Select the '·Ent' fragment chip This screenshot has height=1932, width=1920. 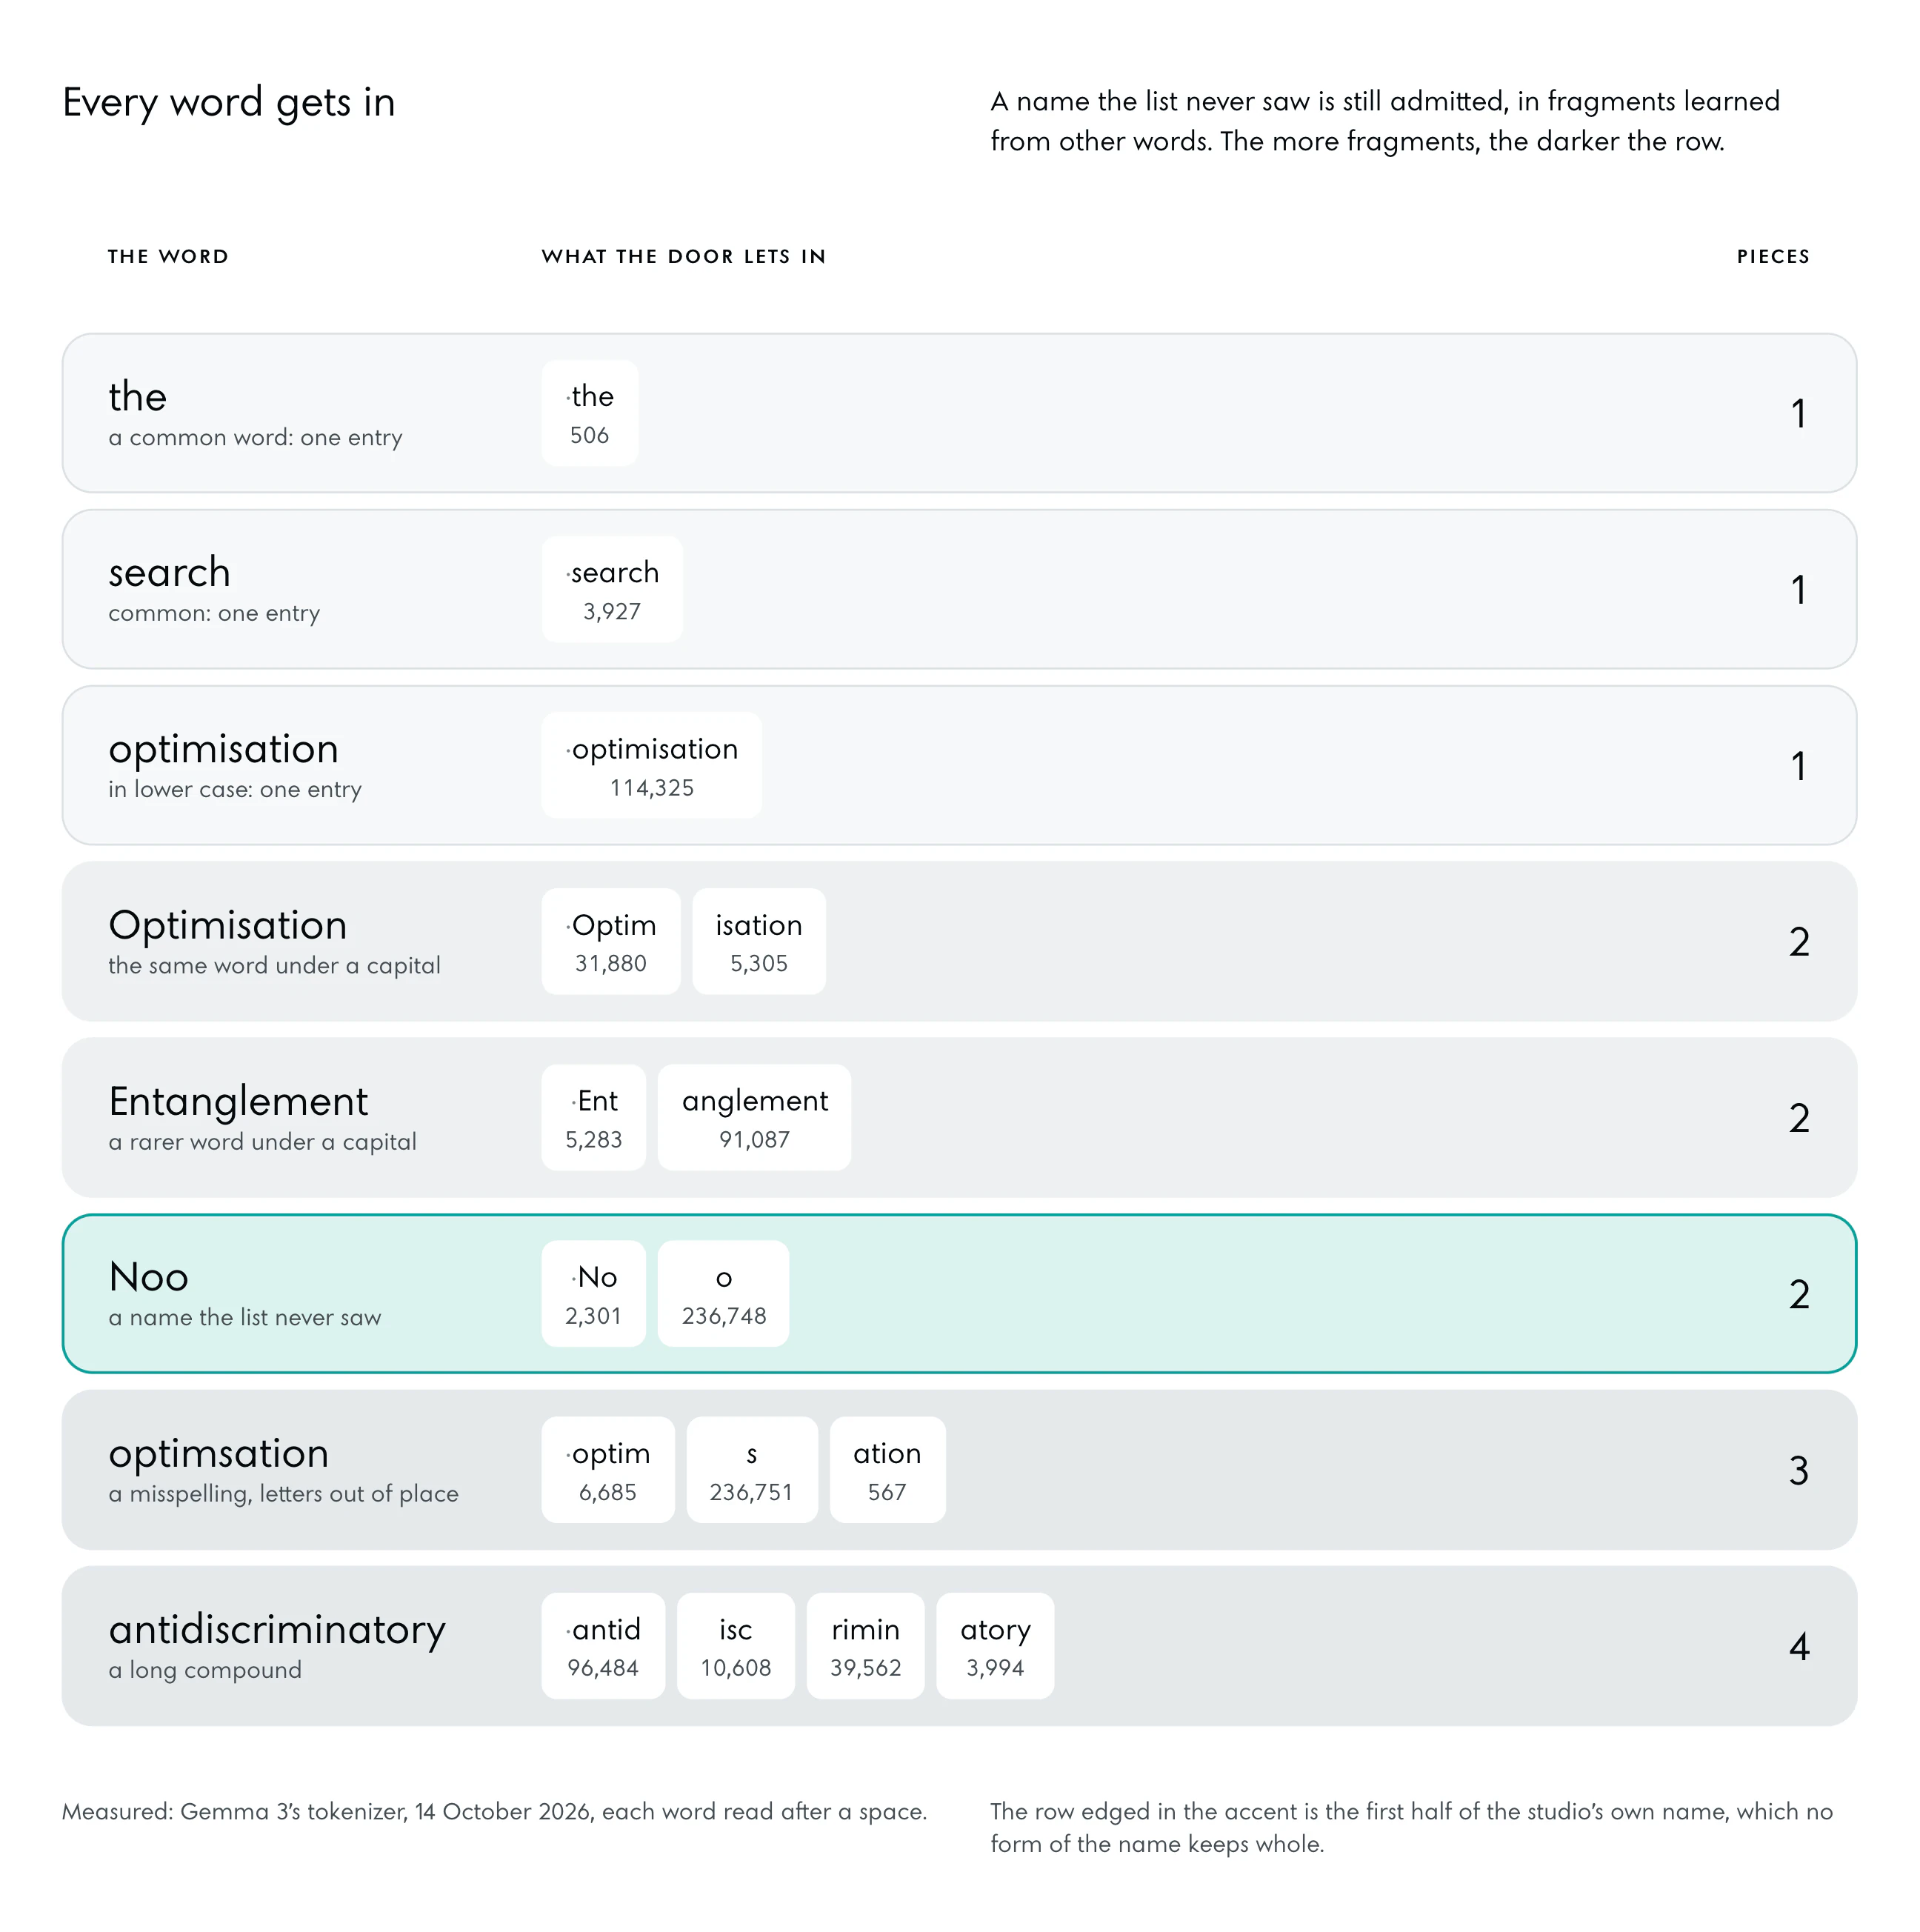coord(594,1117)
